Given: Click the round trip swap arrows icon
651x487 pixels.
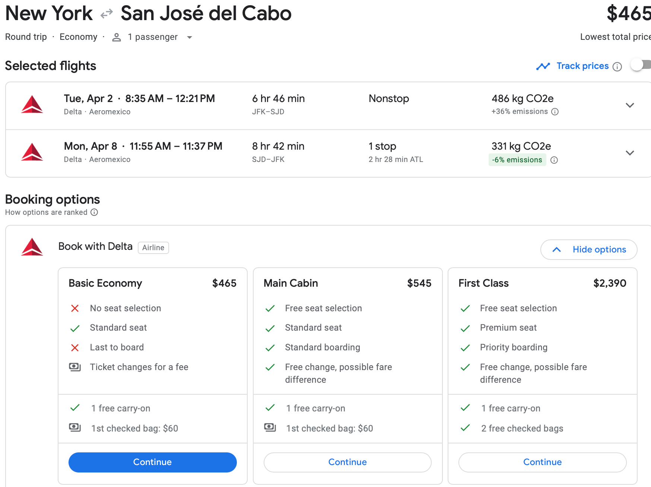Looking at the screenshot, I should [x=107, y=14].
